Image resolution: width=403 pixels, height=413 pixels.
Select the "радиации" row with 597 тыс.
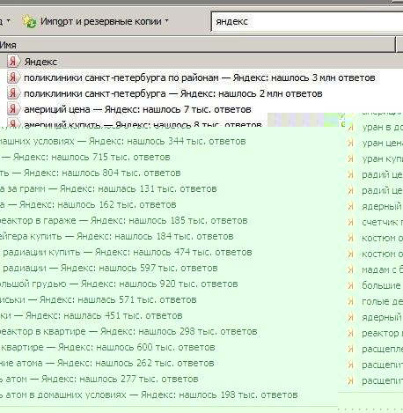(109, 268)
